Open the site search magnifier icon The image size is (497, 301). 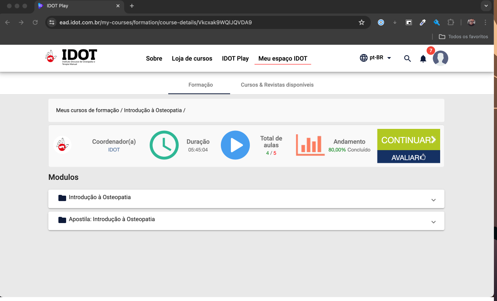coord(407,59)
